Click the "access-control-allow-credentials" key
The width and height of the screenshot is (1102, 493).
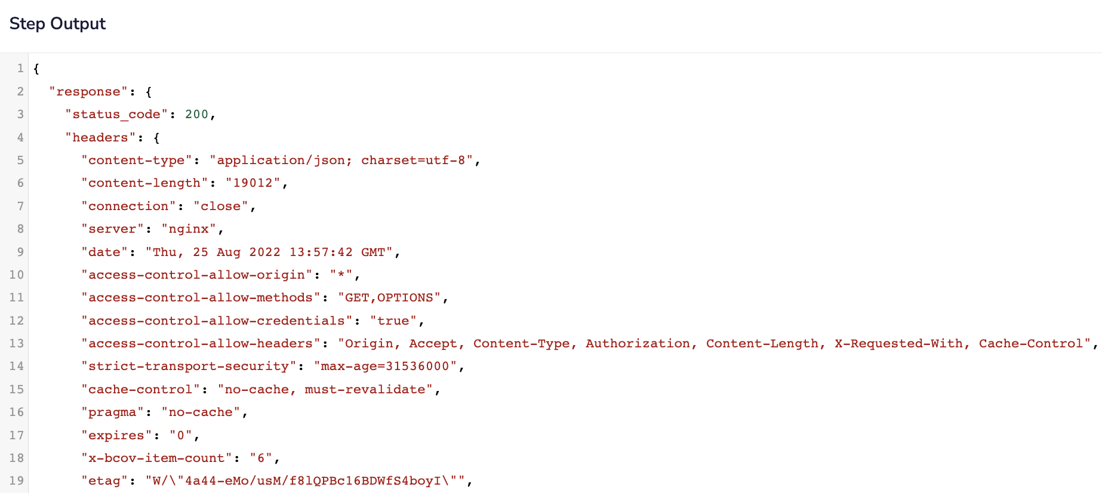[x=217, y=321]
